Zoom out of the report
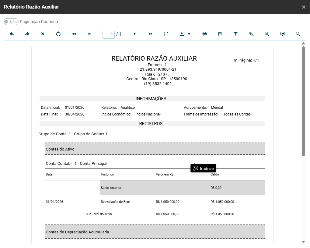The width and height of the screenshot is (310, 248). pos(267,34)
